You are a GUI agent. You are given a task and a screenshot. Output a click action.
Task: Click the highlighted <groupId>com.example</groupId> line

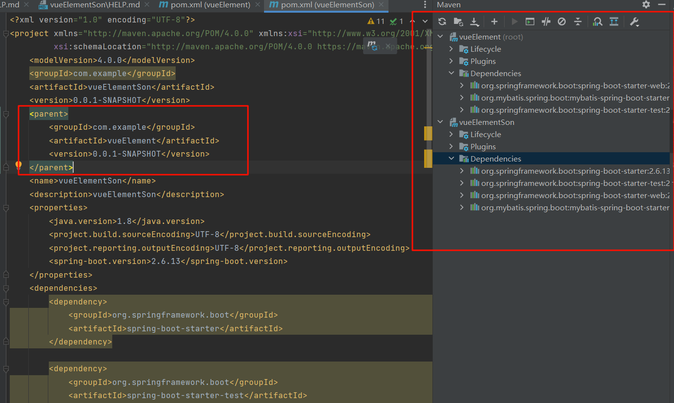(x=102, y=74)
